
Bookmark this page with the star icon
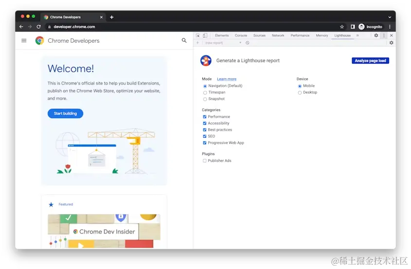(342, 27)
